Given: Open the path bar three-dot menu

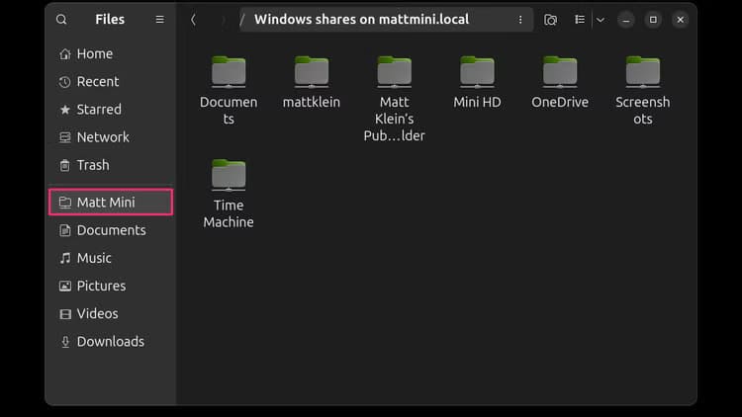Looking at the screenshot, I should (520, 20).
